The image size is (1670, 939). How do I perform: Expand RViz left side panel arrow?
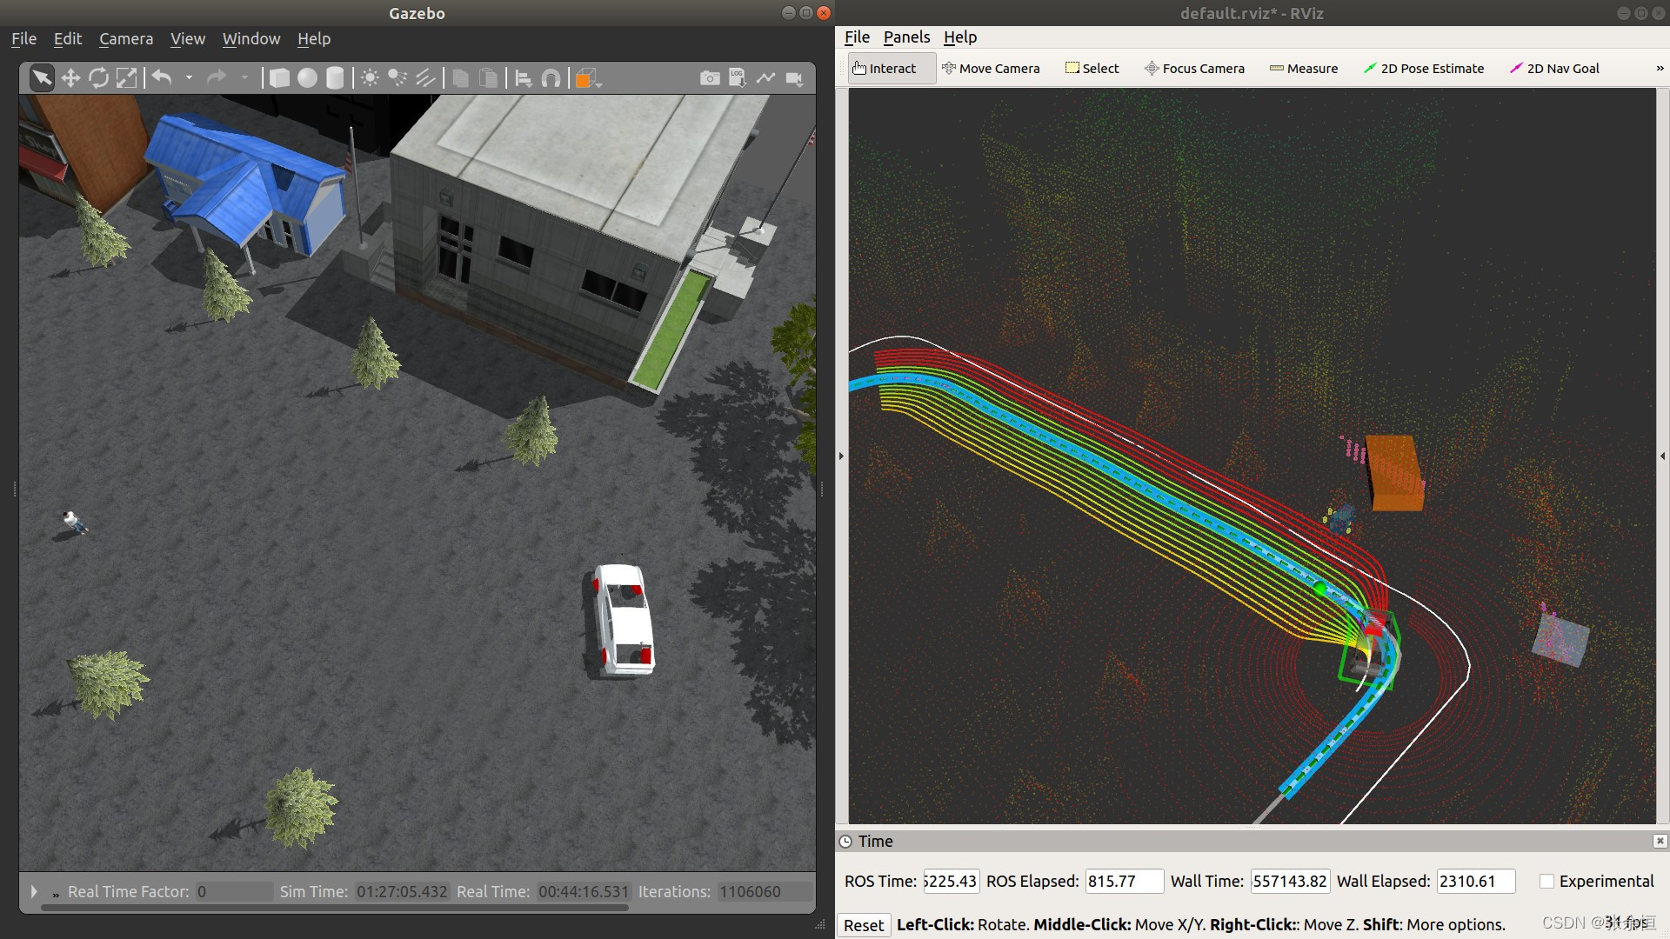[841, 456]
